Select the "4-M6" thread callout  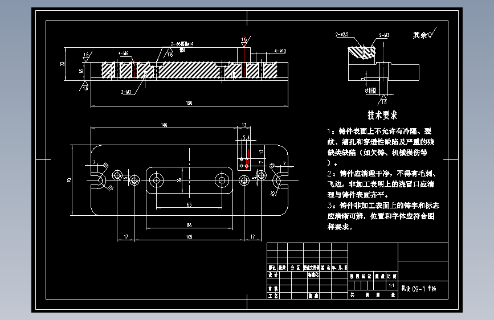tap(124, 54)
